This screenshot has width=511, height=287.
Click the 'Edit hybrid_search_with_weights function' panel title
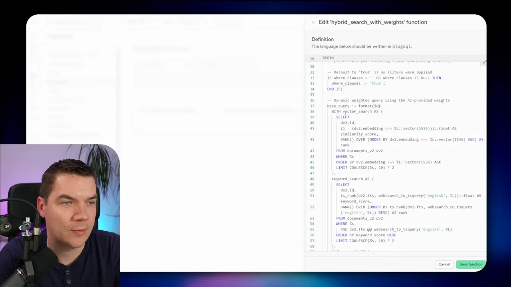372,22
